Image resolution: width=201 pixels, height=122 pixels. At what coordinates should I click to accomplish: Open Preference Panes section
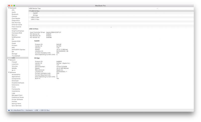[x=18, y=97]
